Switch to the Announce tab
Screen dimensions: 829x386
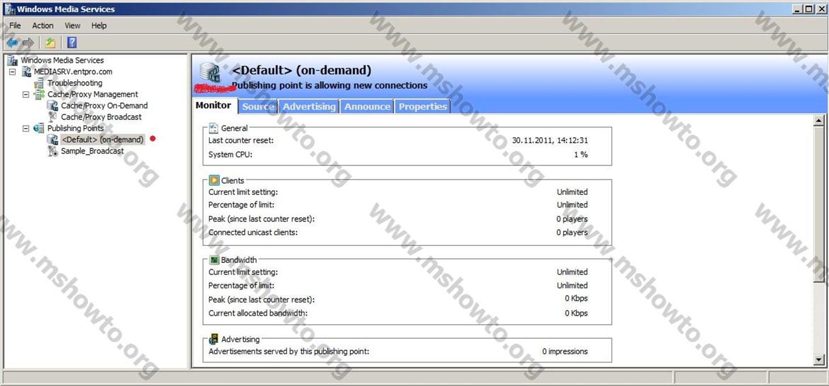[x=367, y=107]
